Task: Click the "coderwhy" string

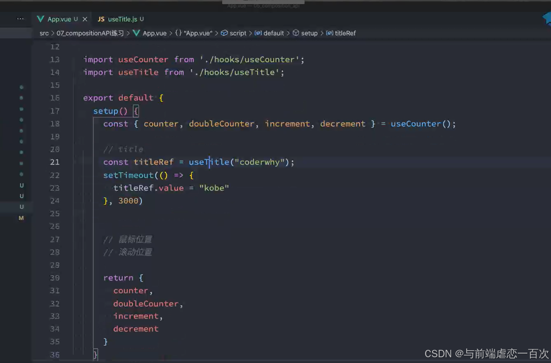Action: click(260, 162)
